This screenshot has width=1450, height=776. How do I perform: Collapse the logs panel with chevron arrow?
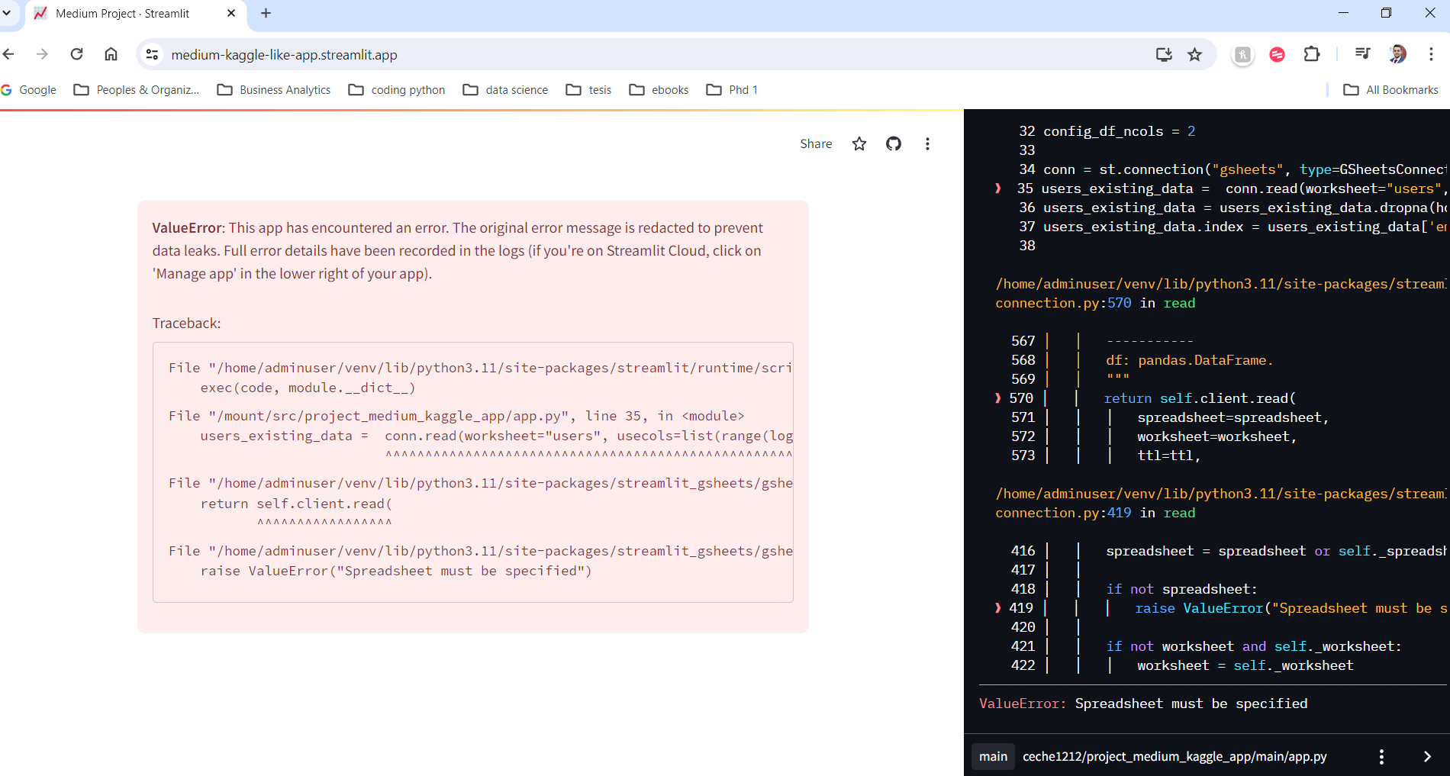point(1427,756)
